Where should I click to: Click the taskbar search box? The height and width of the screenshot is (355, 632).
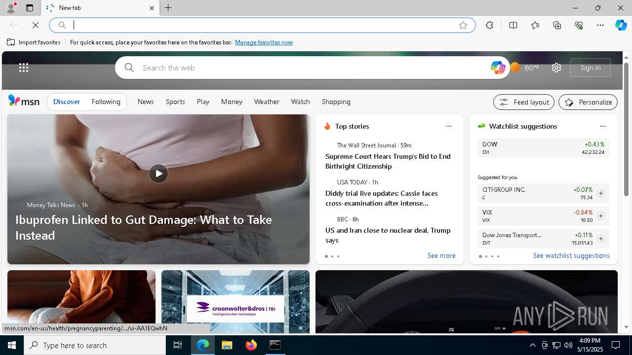tap(95, 345)
